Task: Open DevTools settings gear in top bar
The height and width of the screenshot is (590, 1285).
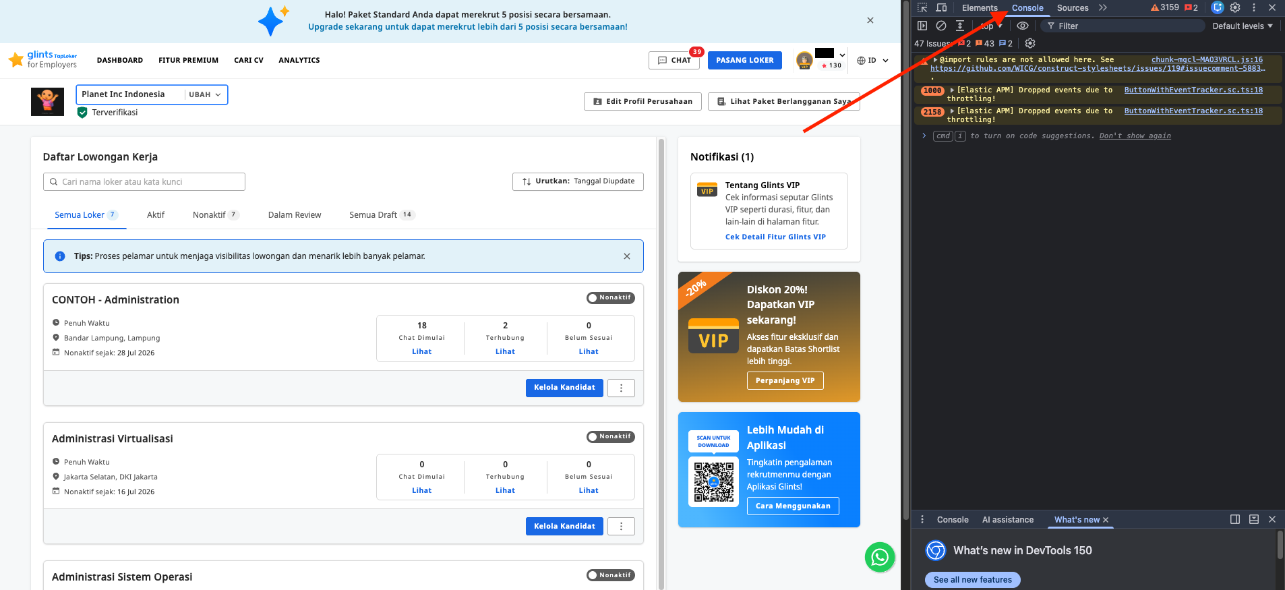Action: pyautogui.click(x=1235, y=7)
